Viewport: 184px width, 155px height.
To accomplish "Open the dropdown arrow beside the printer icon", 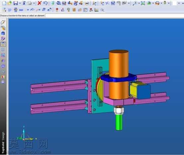I will [x=34, y=3].
